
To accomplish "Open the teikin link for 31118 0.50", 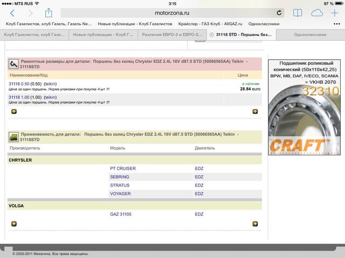I will (x=50, y=84).
